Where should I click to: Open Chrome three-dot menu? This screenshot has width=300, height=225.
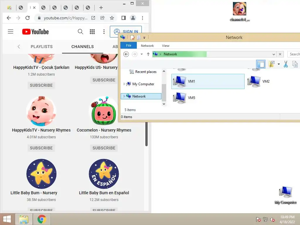pyautogui.click(x=143, y=18)
